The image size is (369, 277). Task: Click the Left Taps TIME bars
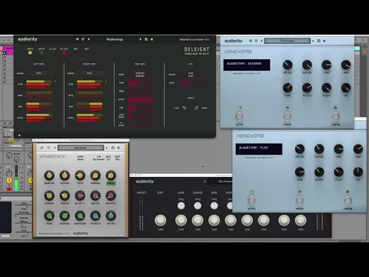click(x=39, y=85)
